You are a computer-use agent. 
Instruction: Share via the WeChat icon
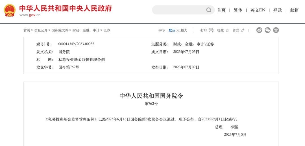coord(267,30)
